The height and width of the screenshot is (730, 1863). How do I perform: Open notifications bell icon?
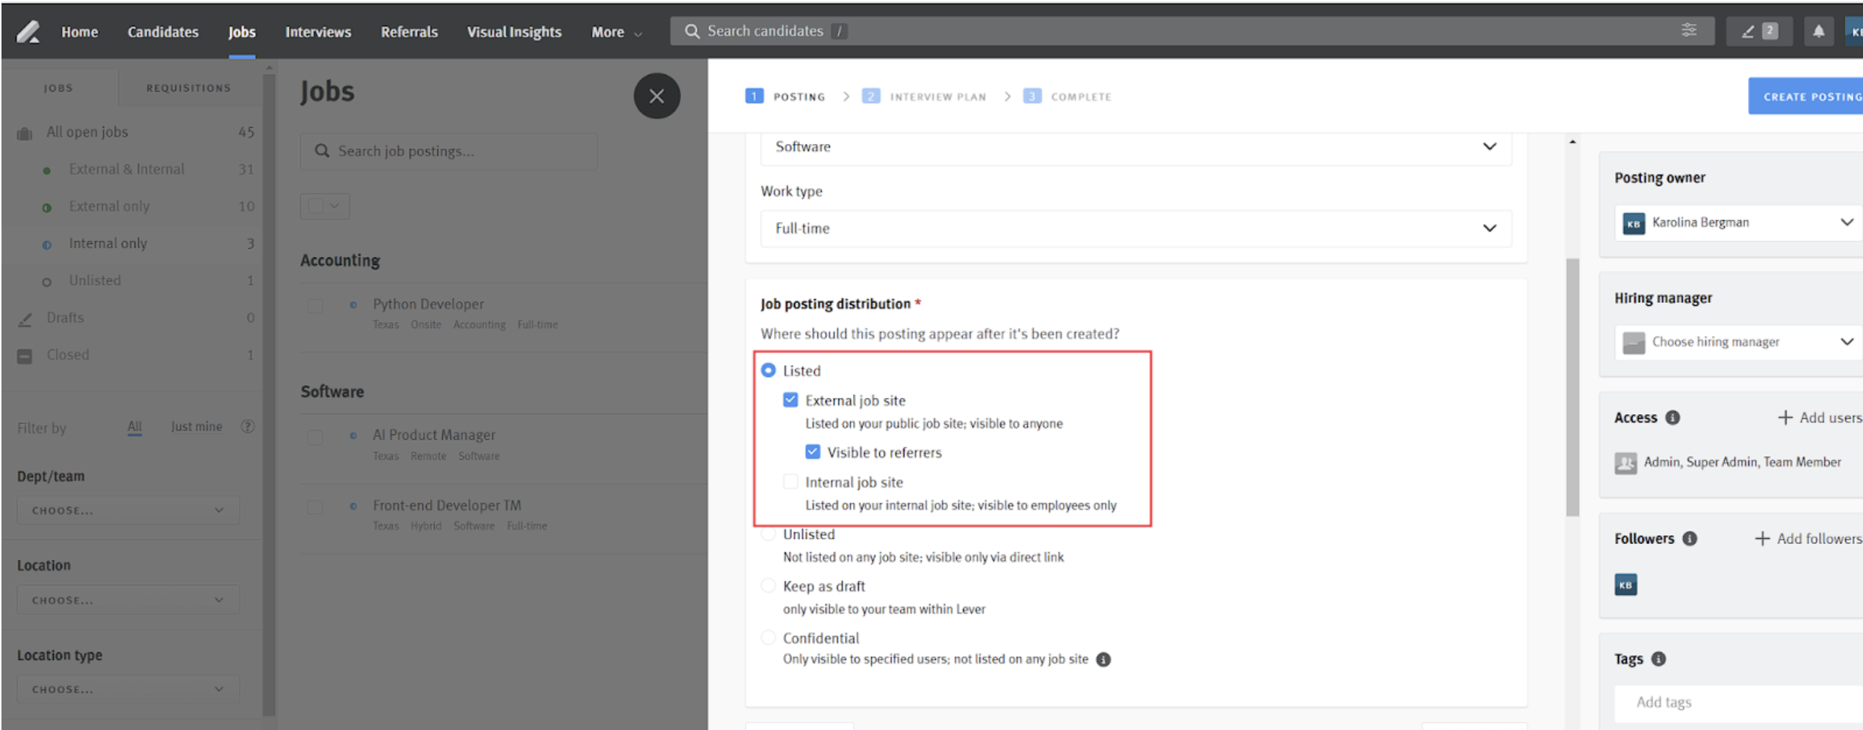tap(1818, 31)
